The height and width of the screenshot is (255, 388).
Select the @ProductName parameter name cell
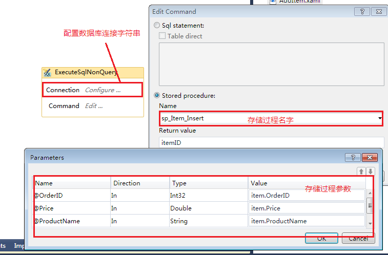click(x=72, y=221)
